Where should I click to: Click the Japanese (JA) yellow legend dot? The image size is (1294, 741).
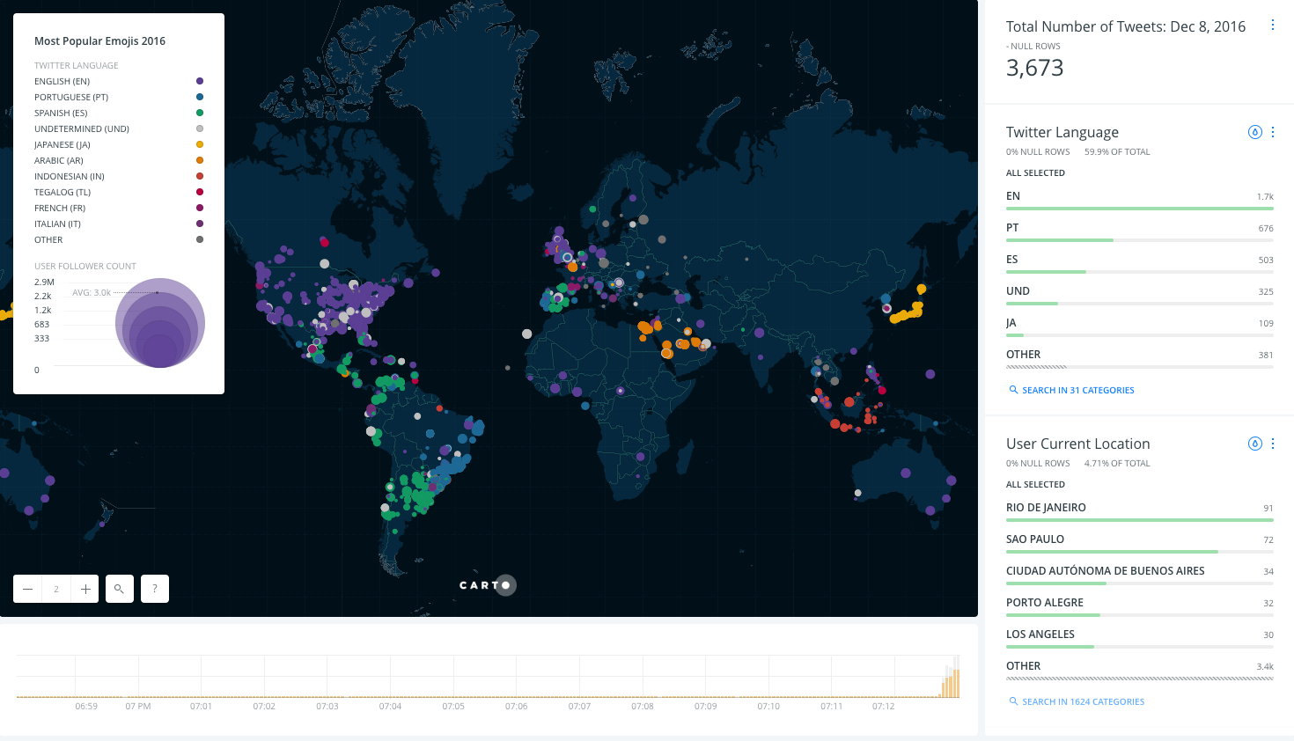[200, 144]
